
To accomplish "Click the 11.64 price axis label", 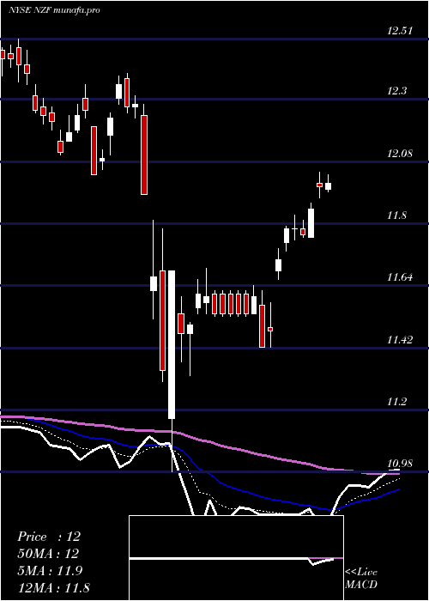I will click(400, 277).
